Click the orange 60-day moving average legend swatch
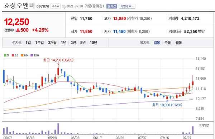Viewport: 215px width, 139px height. coord(22,55)
